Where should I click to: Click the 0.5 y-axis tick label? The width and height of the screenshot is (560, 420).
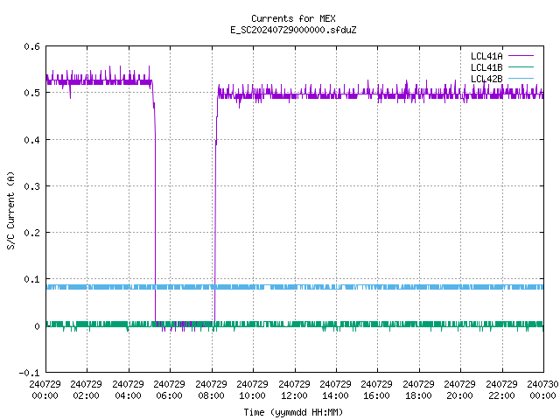point(31,93)
